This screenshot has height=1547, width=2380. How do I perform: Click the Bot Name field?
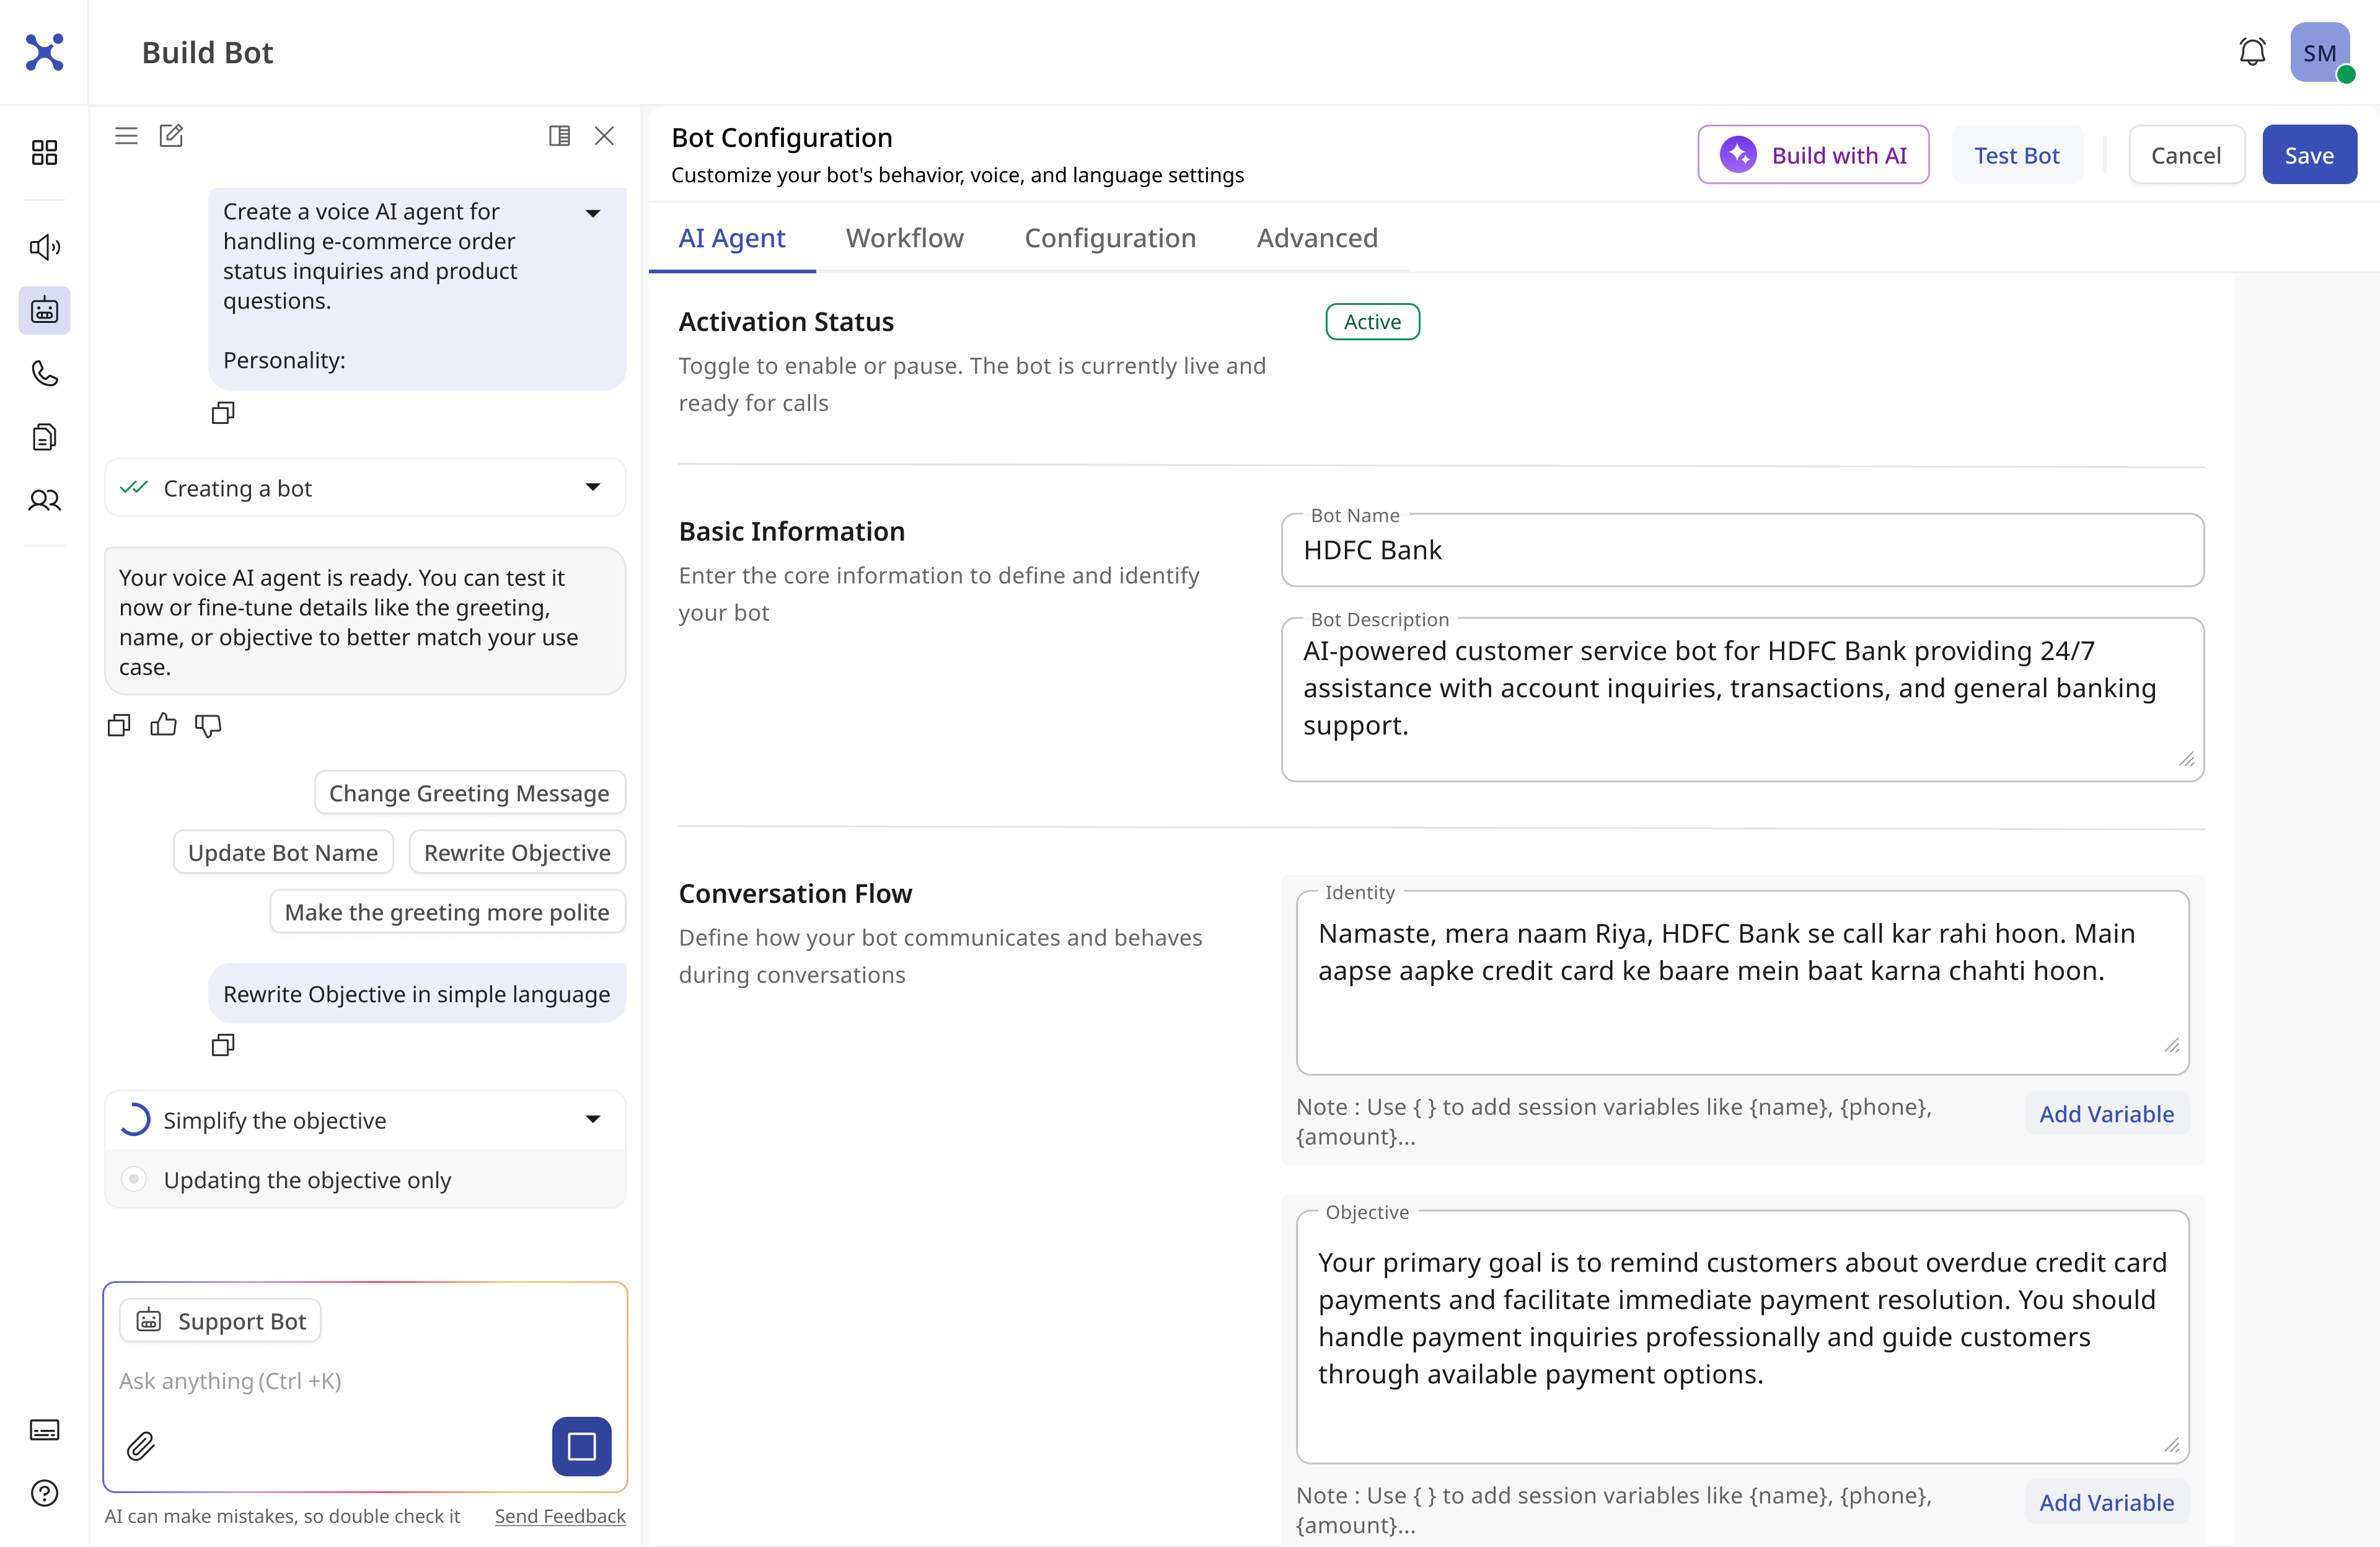1742,550
